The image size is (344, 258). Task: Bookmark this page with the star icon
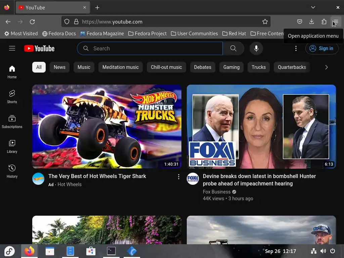265,21
